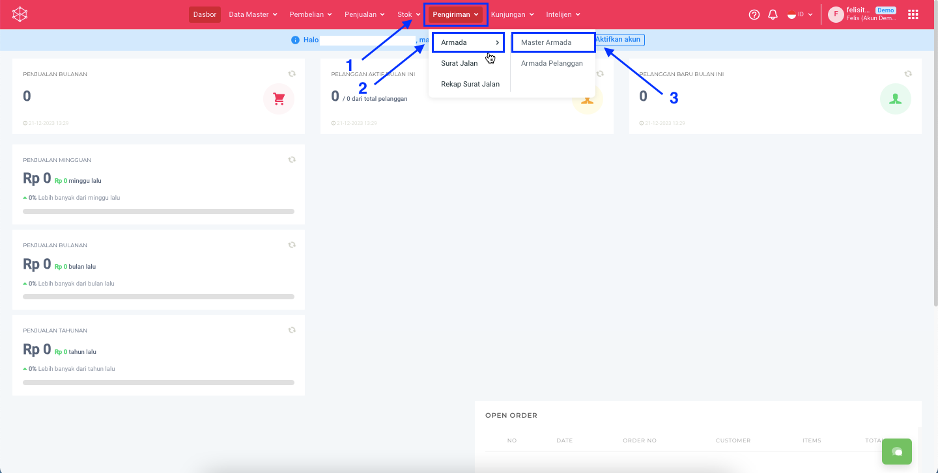Viewport: 938px width, 473px height.
Task: Click the red shopping cart icon
Action: (279, 99)
